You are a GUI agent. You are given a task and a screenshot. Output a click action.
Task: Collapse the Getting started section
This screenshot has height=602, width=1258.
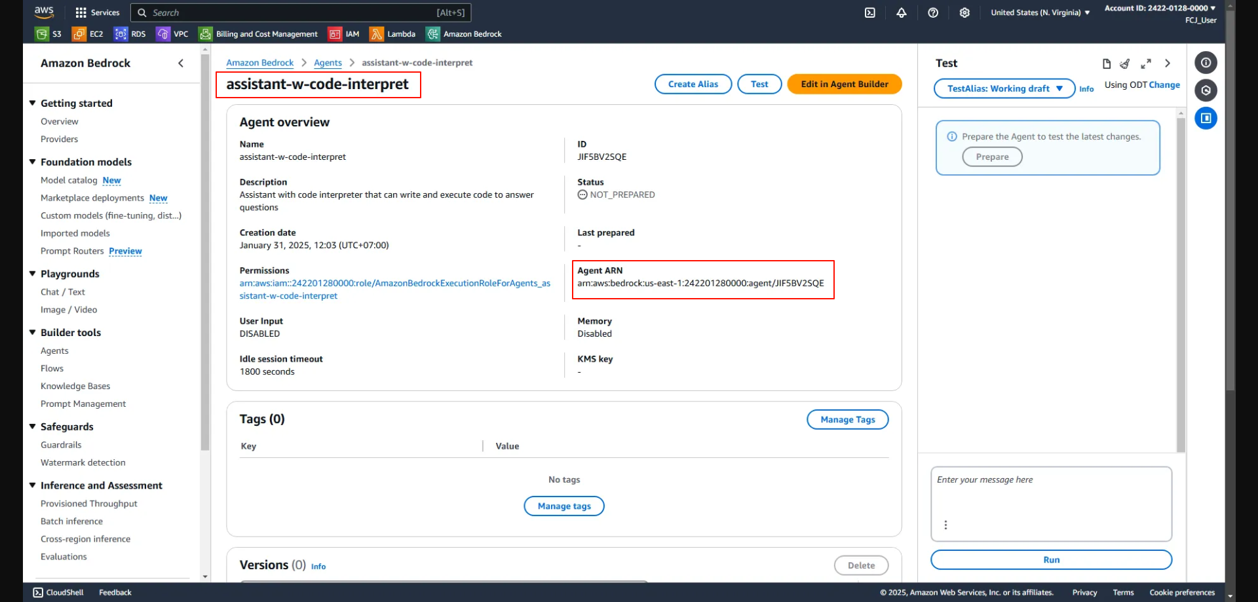32,103
